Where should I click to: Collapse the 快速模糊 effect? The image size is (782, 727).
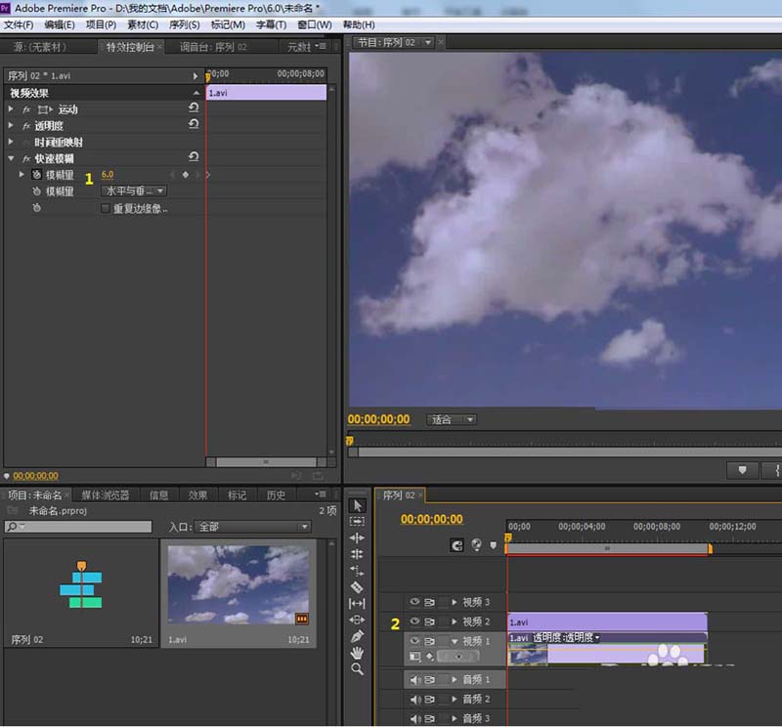pos(11,158)
